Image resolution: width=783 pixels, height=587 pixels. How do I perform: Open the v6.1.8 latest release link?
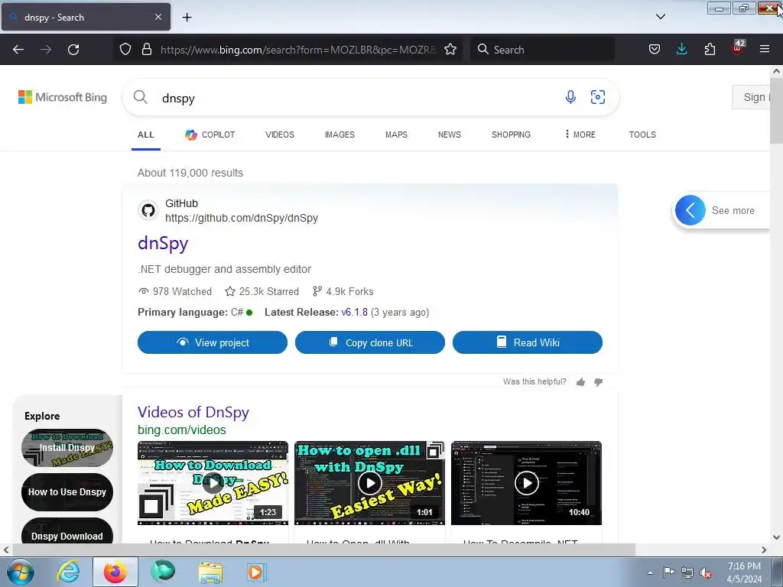354,313
